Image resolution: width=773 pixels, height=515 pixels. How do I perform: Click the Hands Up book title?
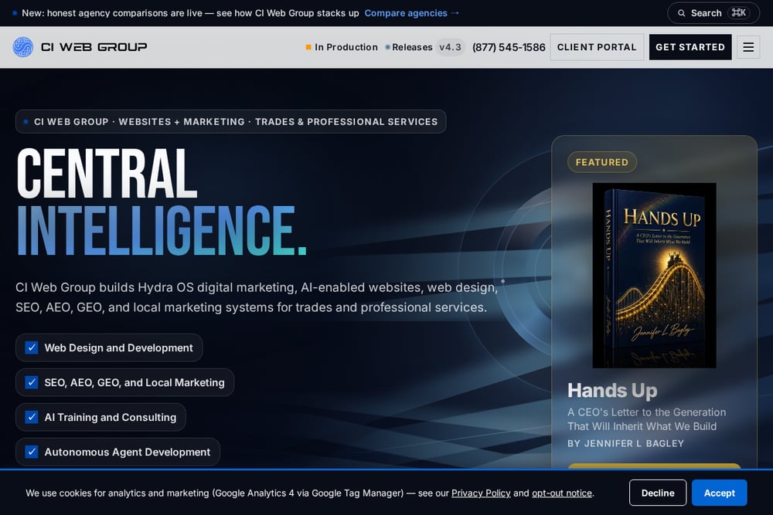(612, 391)
